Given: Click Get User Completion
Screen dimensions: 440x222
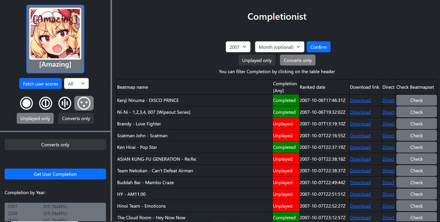Looking at the screenshot, I should [55, 174].
